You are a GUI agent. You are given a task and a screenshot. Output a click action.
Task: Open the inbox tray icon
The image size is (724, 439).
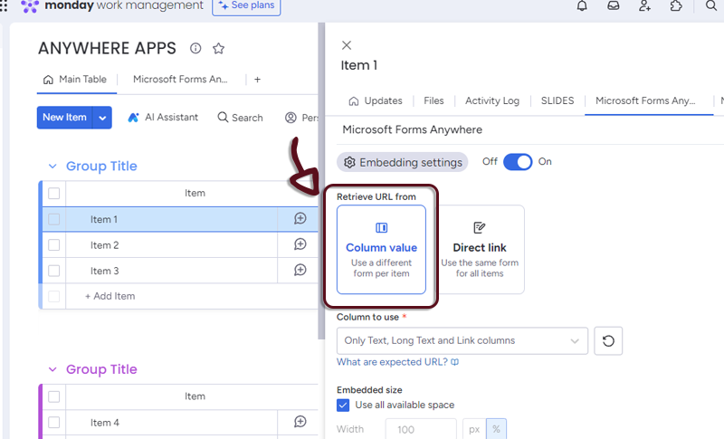pyautogui.click(x=614, y=6)
